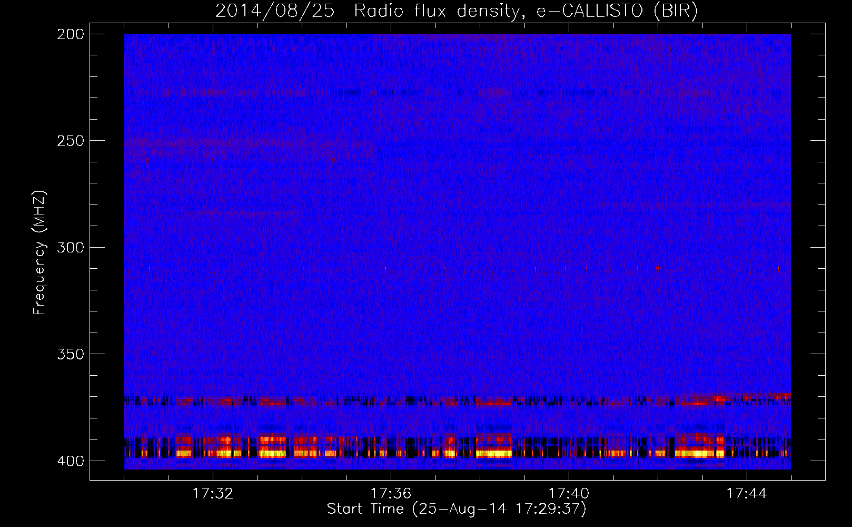The height and width of the screenshot is (527, 852).
Task: Click the 'Start Time (25-Aug-14 17:29:37)' label
Action: pos(457,509)
